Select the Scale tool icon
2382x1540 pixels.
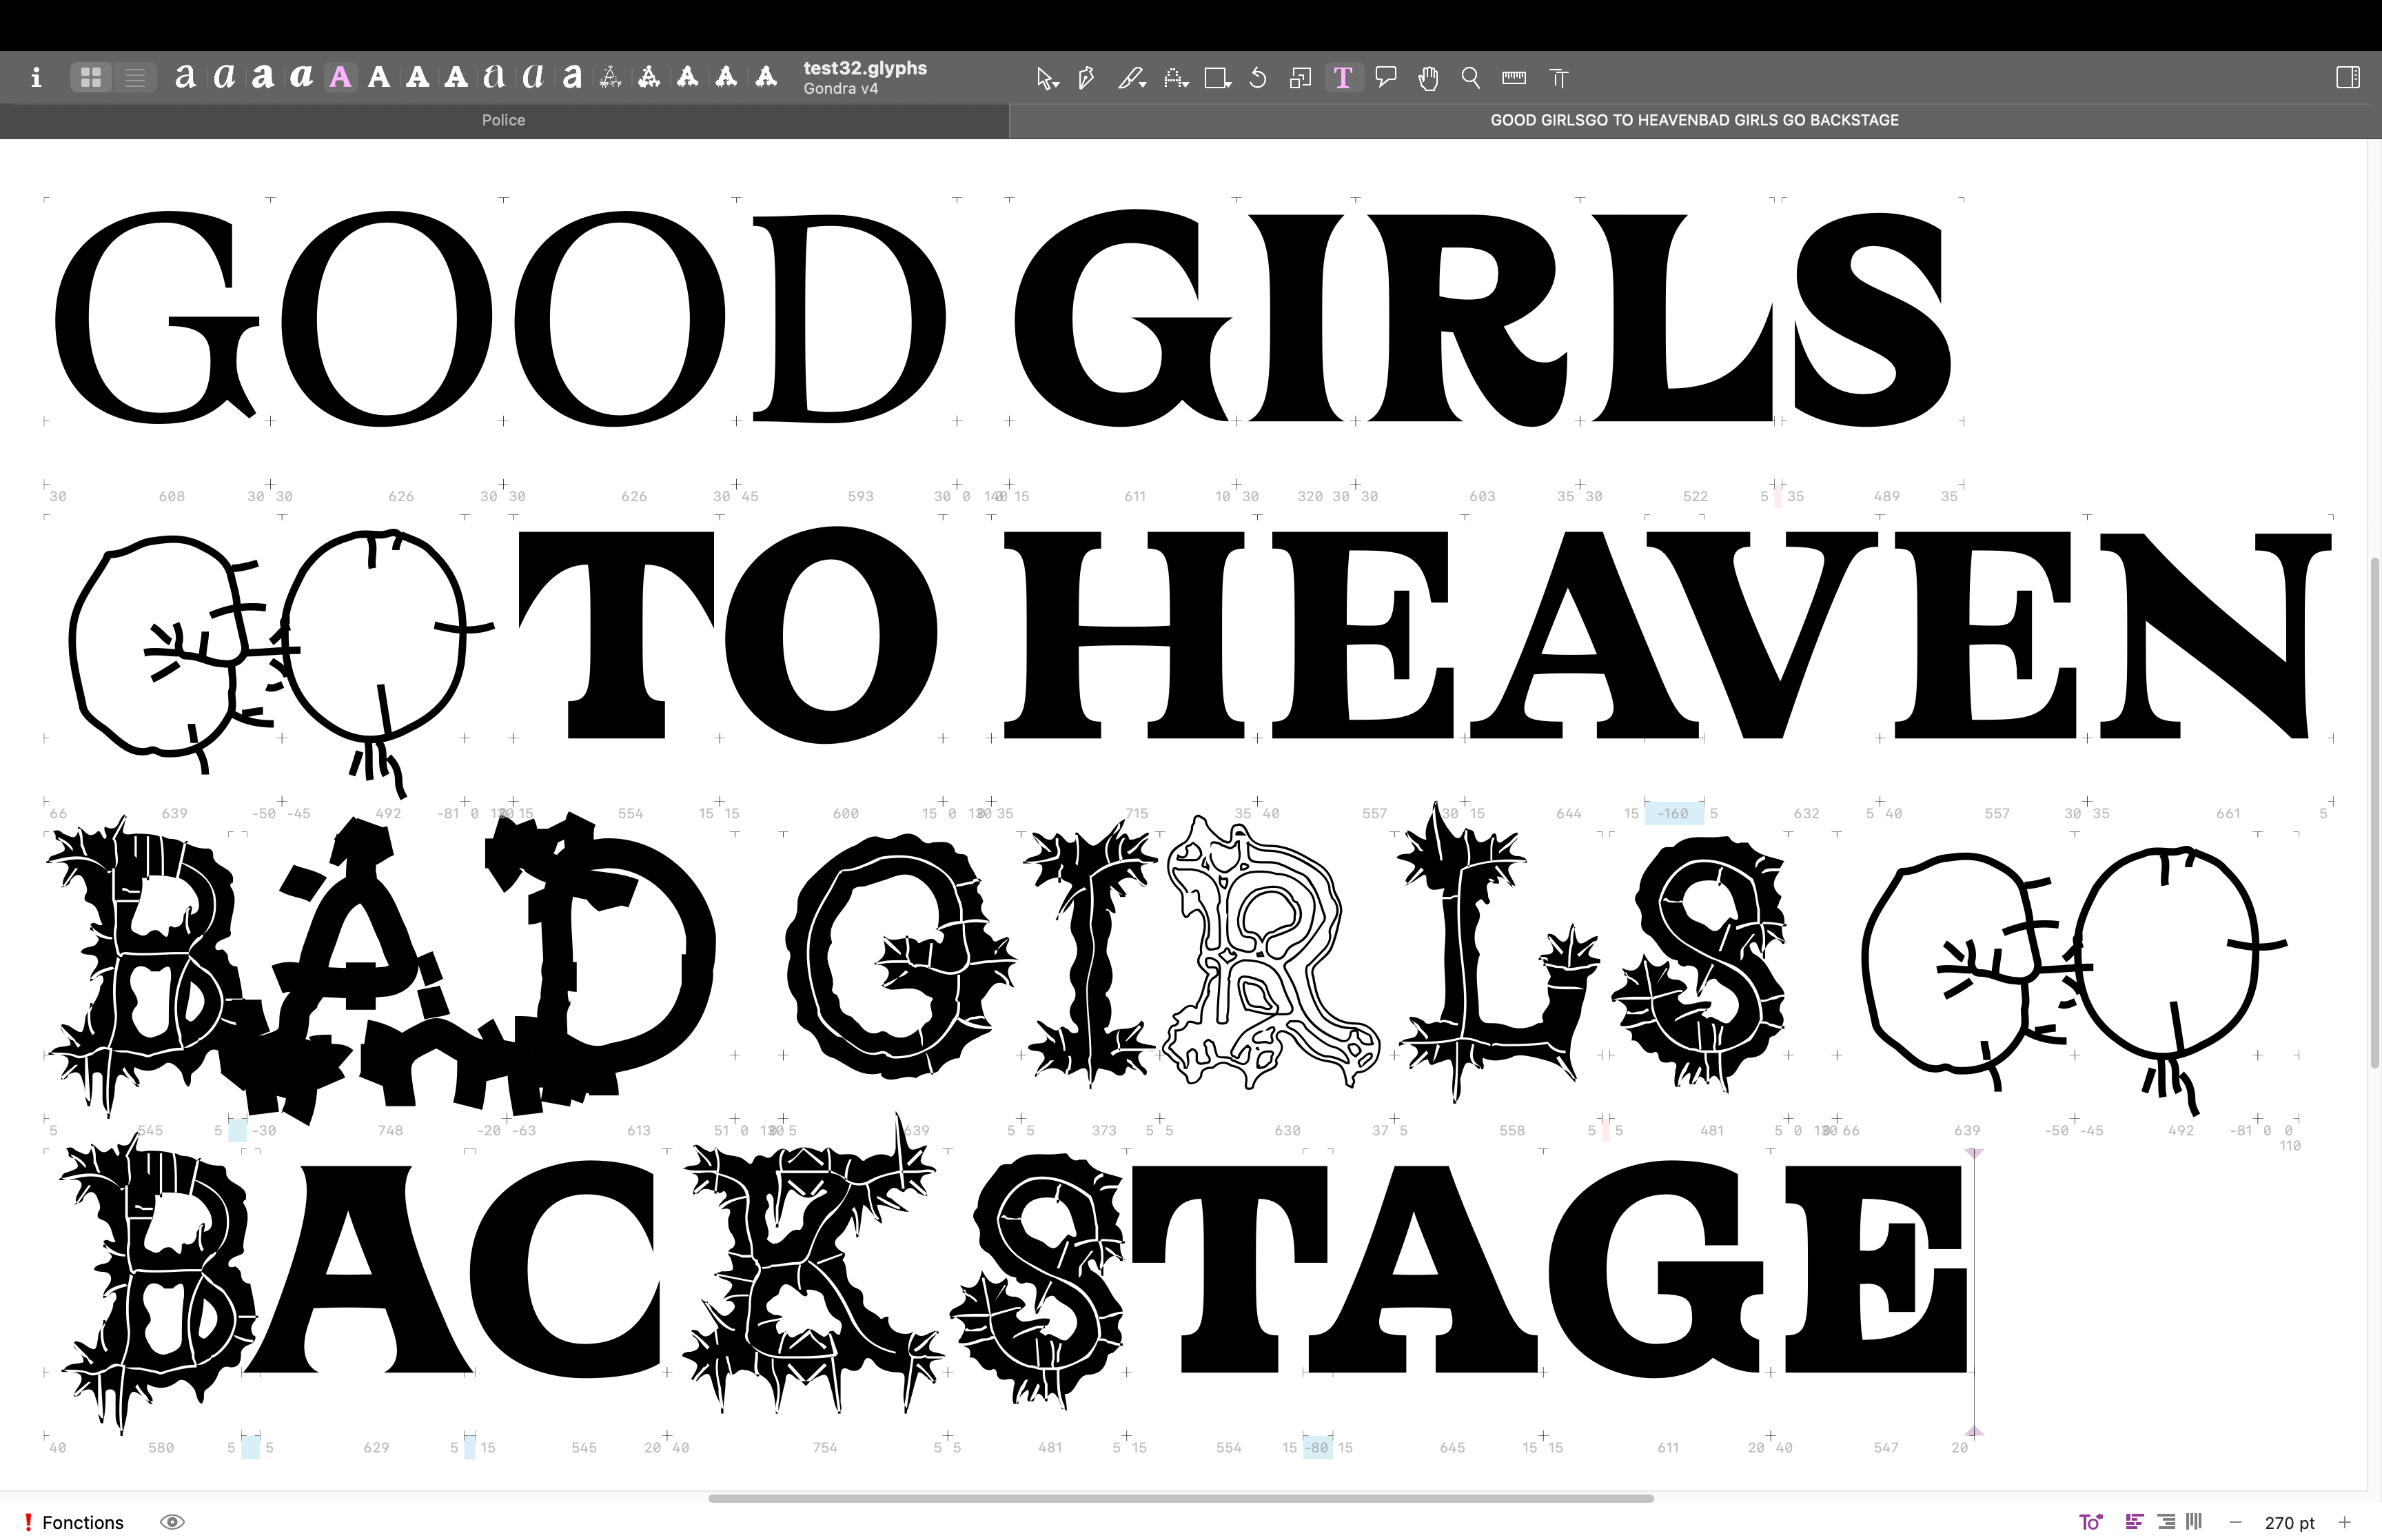[x=1301, y=78]
